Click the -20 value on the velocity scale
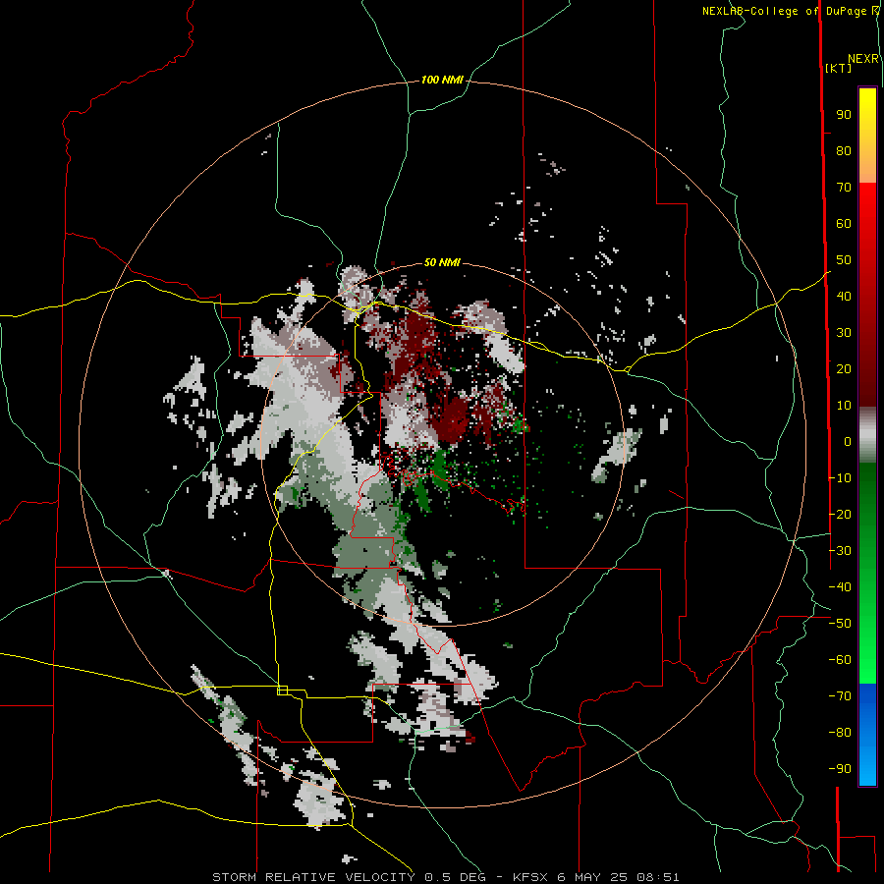 point(840,515)
